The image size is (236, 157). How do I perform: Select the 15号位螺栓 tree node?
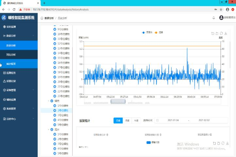click(63, 58)
